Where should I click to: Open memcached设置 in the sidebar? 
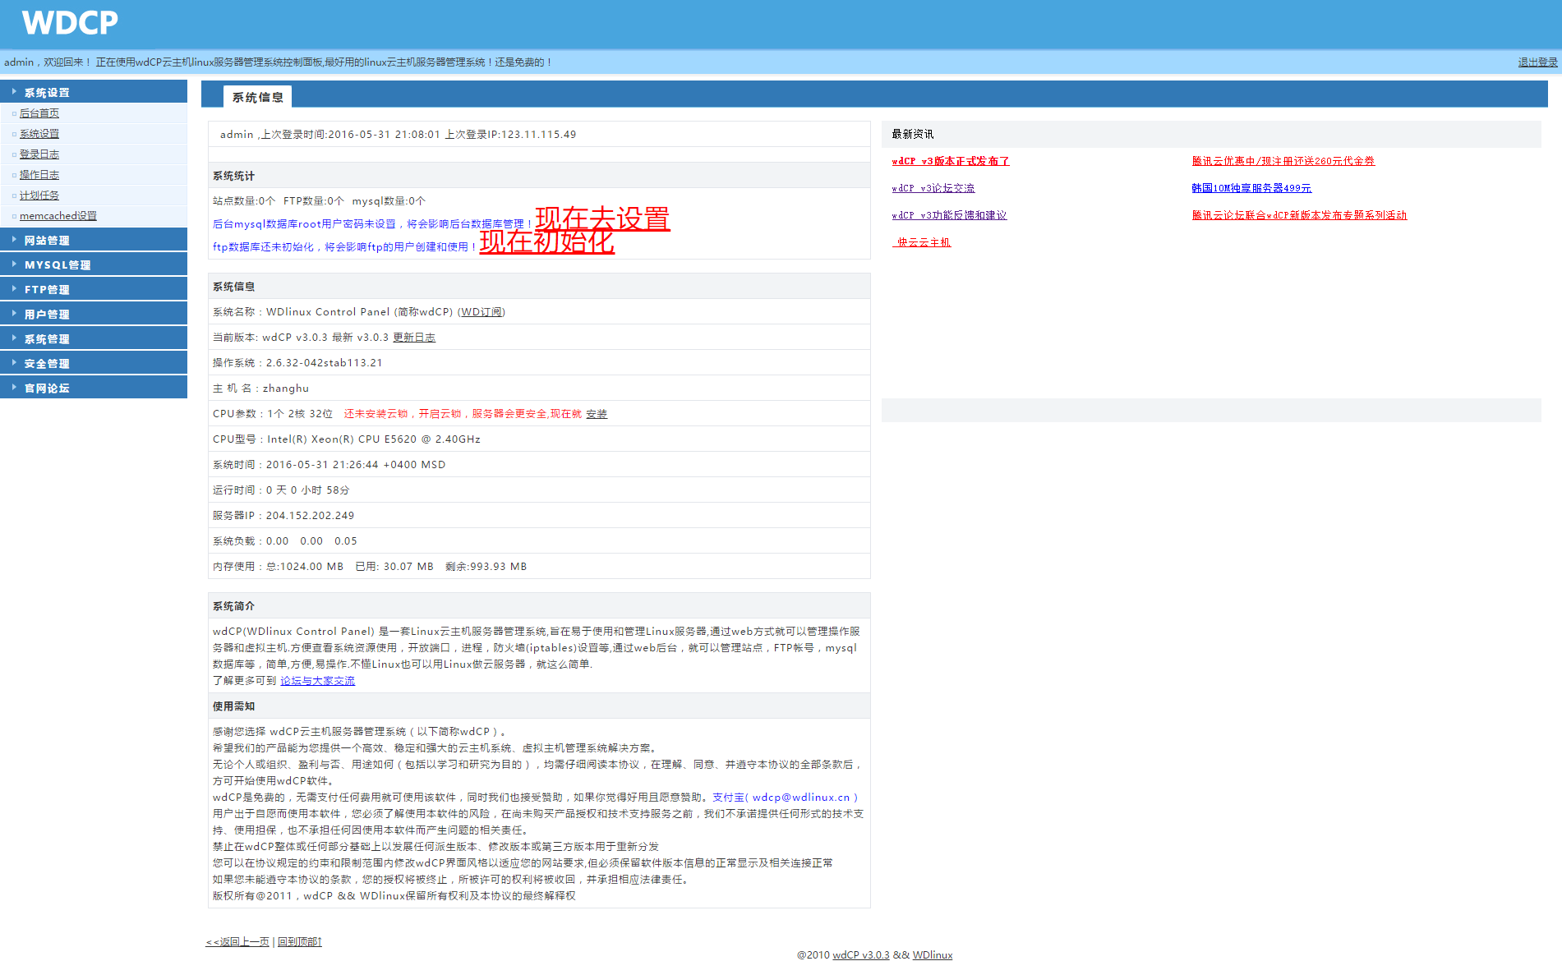click(58, 216)
